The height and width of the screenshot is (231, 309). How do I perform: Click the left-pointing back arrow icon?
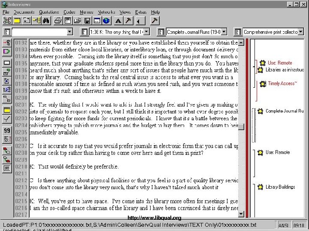140,21
